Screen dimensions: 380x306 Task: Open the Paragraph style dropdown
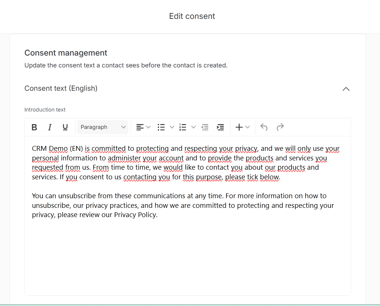pyautogui.click(x=103, y=127)
